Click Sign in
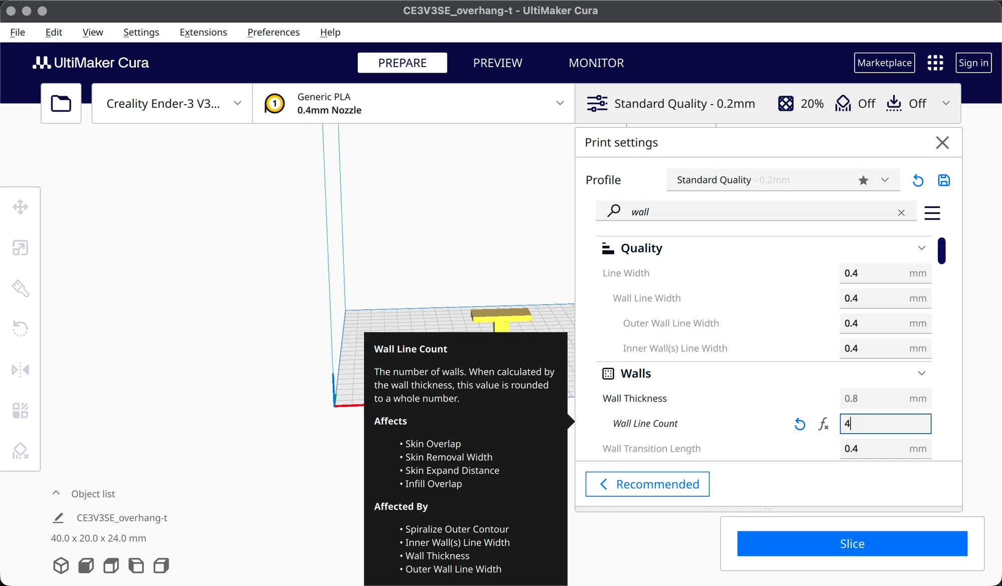Image resolution: width=1002 pixels, height=586 pixels. (x=973, y=63)
